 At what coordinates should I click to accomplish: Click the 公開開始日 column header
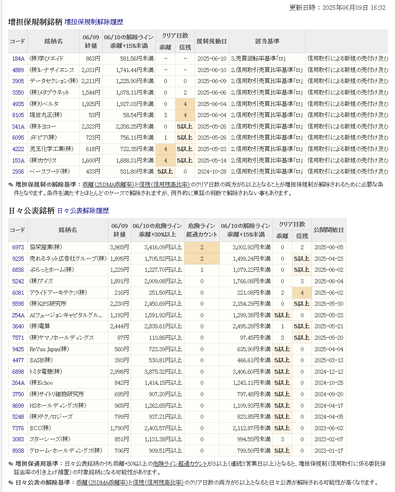tap(329, 230)
